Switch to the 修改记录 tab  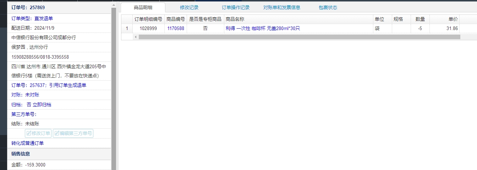(189, 7)
